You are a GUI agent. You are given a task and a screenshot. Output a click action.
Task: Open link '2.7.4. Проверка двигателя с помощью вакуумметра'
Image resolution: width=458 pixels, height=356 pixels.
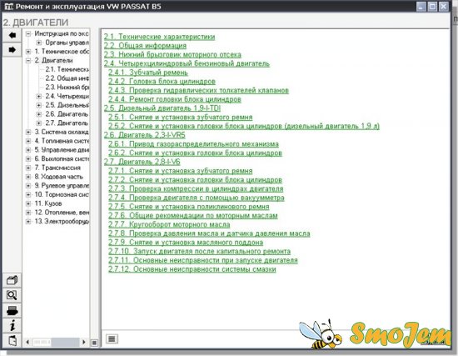197,198
